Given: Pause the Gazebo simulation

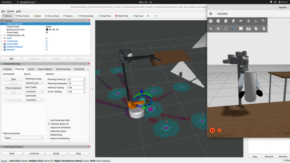Looking at the screenshot, I should (213, 130).
